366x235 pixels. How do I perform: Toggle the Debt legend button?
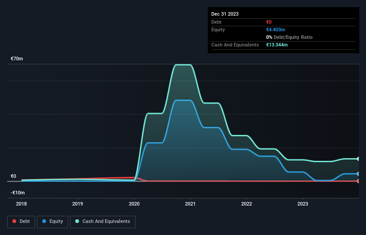[21, 222]
